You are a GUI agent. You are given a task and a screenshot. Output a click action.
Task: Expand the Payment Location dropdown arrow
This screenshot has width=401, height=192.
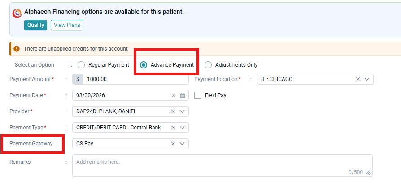(367, 79)
